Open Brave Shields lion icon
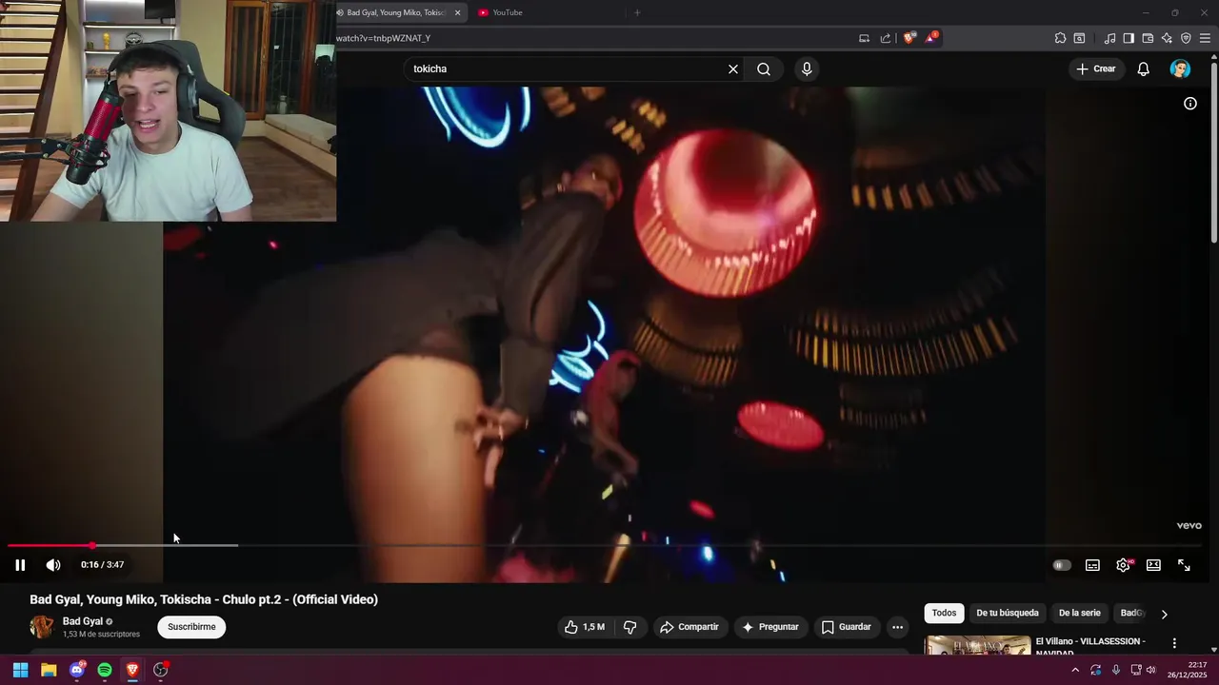Screen dimensions: 1219x685 coord(909,38)
